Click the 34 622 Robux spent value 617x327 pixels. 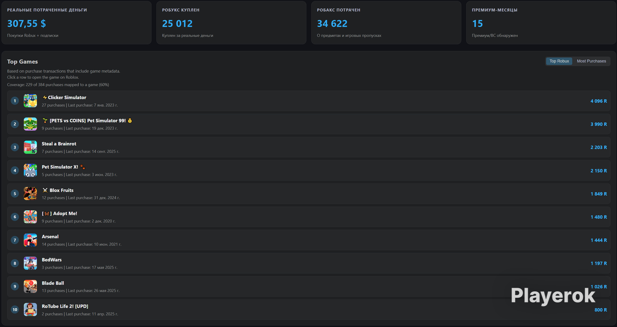click(x=332, y=24)
